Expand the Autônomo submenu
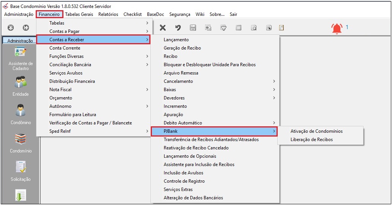The image size is (392, 205). click(93, 106)
